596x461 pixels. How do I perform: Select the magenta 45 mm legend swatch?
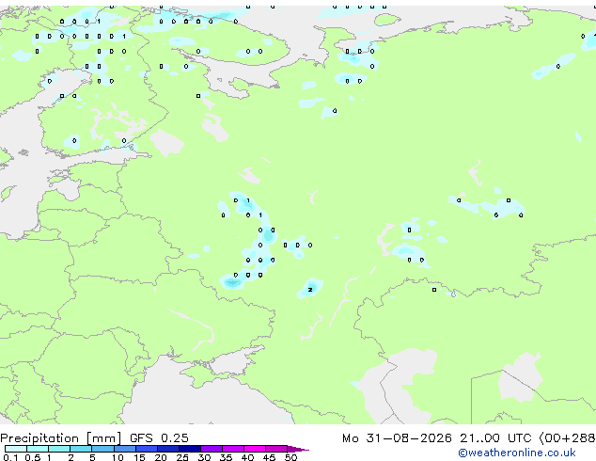276,449
